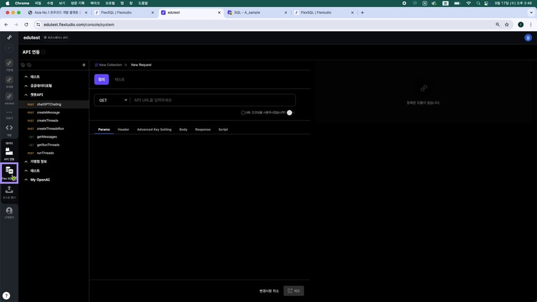The image size is (537, 302).
Task: Switch to the Advanced Key Setting tab
Action: [154, 129]
